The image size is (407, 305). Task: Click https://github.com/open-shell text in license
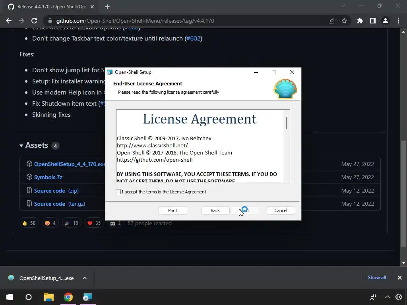[155, 160]
